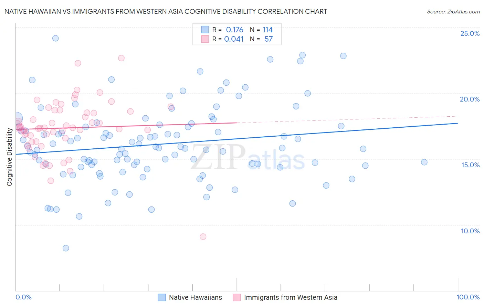The image size is (484, 307).
Task: Click the 20.0% y-axis tick label
Action: point(470,99)
